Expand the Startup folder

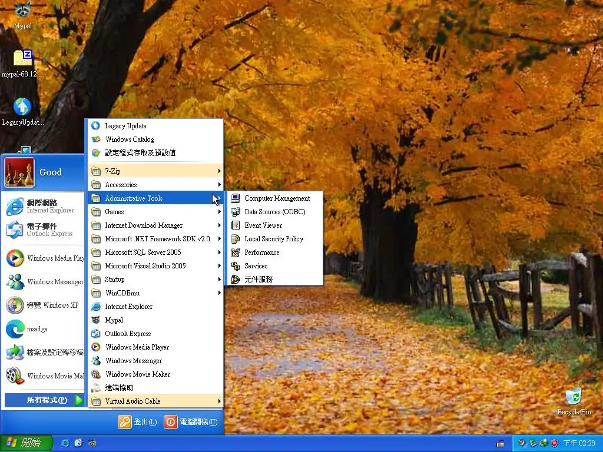click(155, 280)
